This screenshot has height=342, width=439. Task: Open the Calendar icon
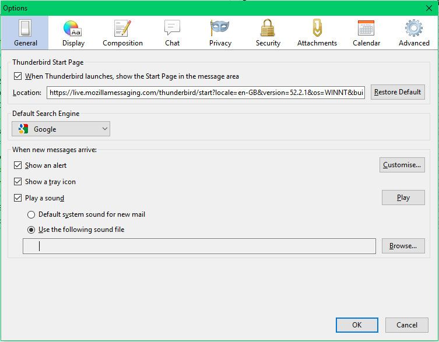(366, 28)
